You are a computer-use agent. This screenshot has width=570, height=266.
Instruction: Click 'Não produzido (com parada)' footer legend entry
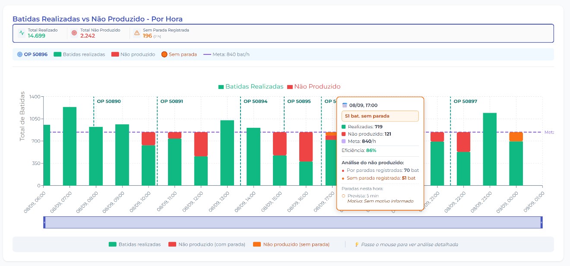(207, 244)
